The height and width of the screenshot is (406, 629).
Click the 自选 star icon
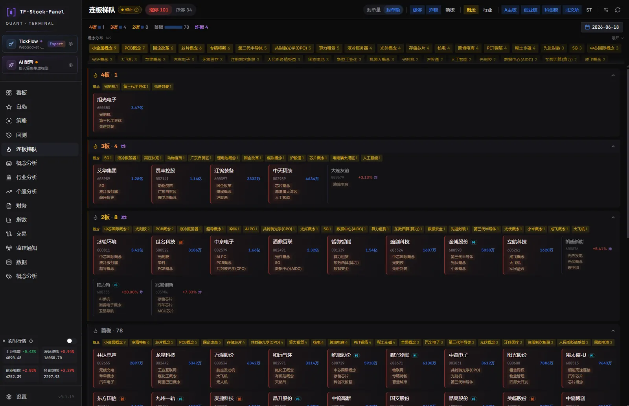point(9,107)
